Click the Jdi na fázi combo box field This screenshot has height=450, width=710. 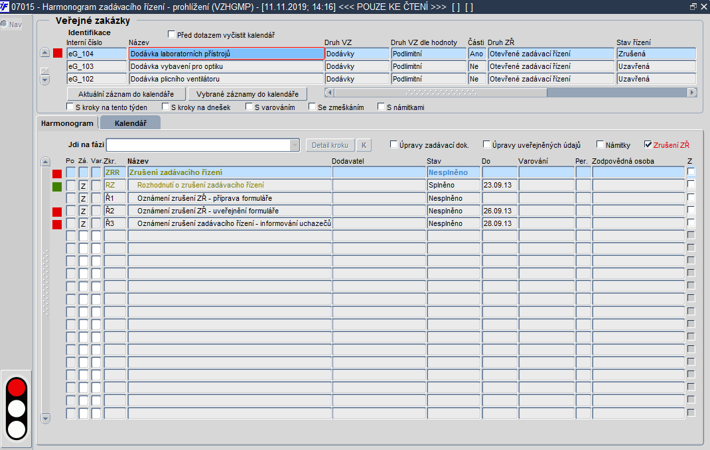(202, 145)
